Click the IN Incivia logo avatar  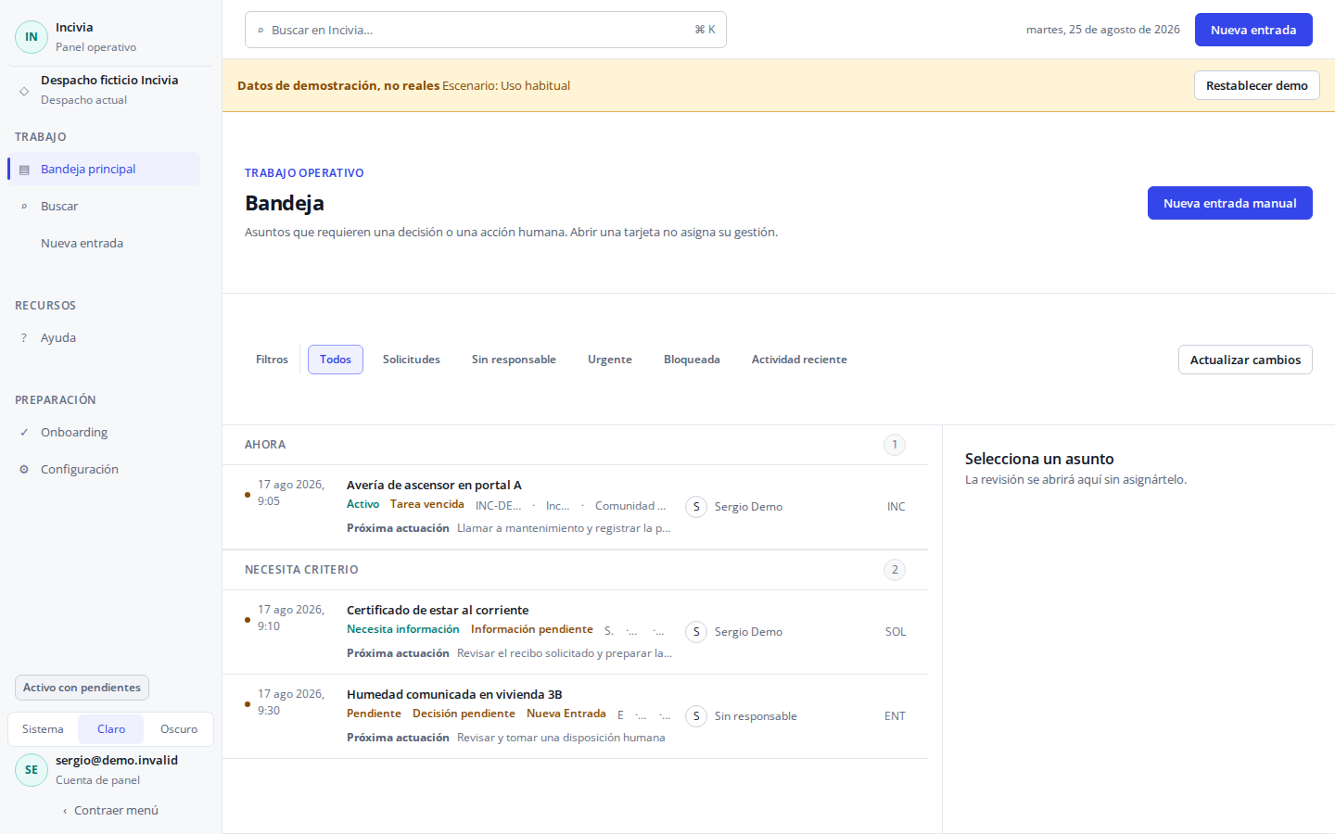point(32,37)
